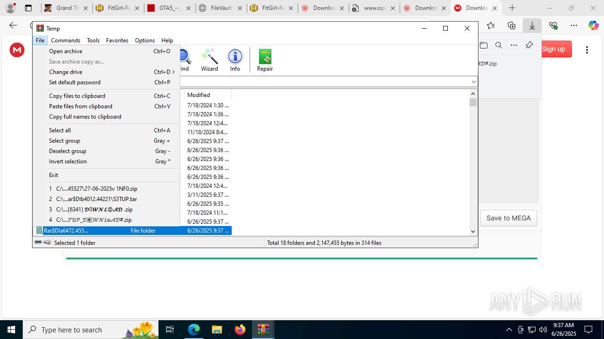Open the browser tab actions icon
Screen dimensions: 604x339
point(28,8)
